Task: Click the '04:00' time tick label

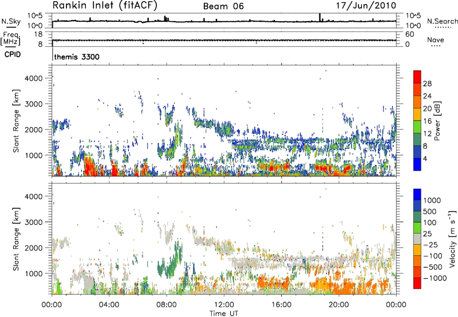Action: click(109, 305)
